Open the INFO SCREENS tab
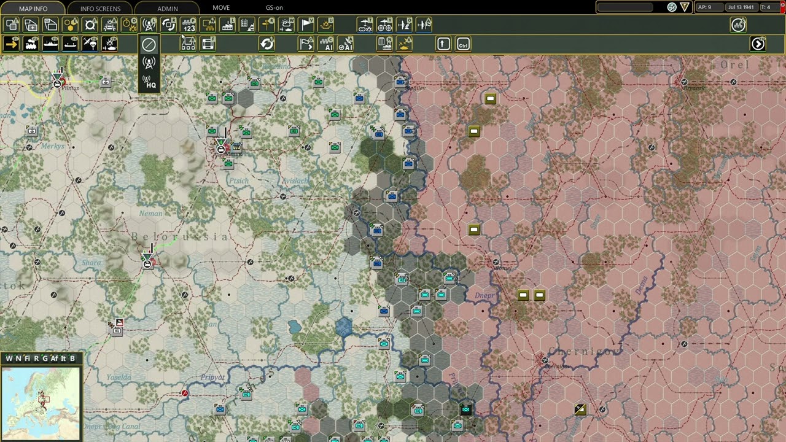 point(100,8)
